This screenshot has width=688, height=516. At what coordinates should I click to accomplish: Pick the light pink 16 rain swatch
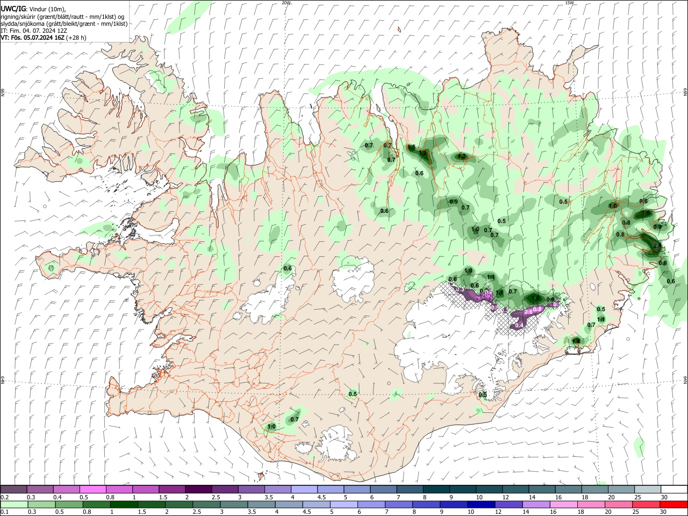[x=563, y=505]
